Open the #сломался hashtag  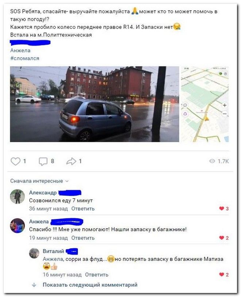tap(25, 59)
